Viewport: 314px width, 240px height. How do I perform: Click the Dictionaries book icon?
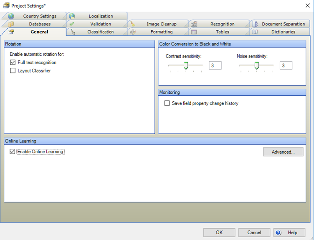(255, 32)
